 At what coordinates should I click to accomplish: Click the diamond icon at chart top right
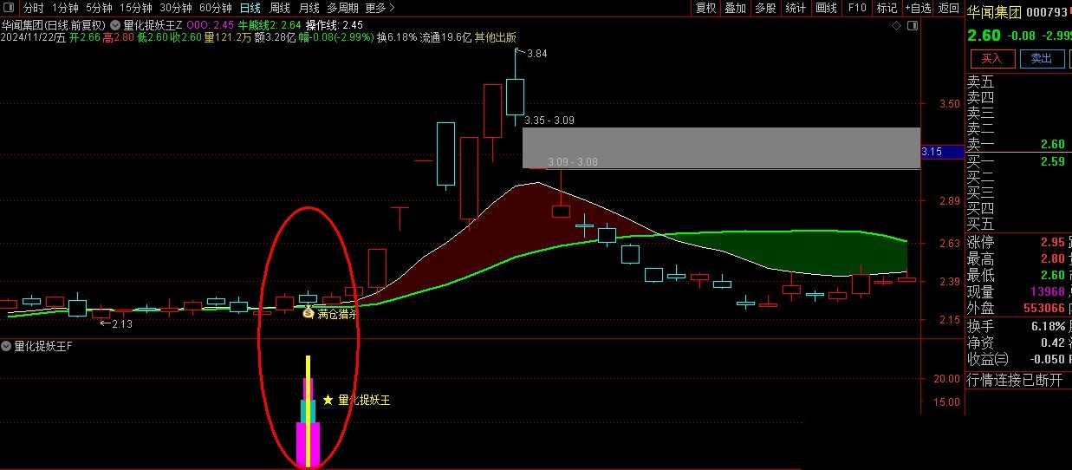pyautogui.click(x=898, y=26)
